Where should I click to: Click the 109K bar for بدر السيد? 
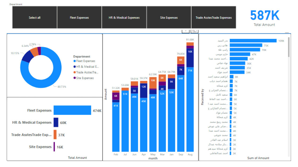click(x=253, y=41)
